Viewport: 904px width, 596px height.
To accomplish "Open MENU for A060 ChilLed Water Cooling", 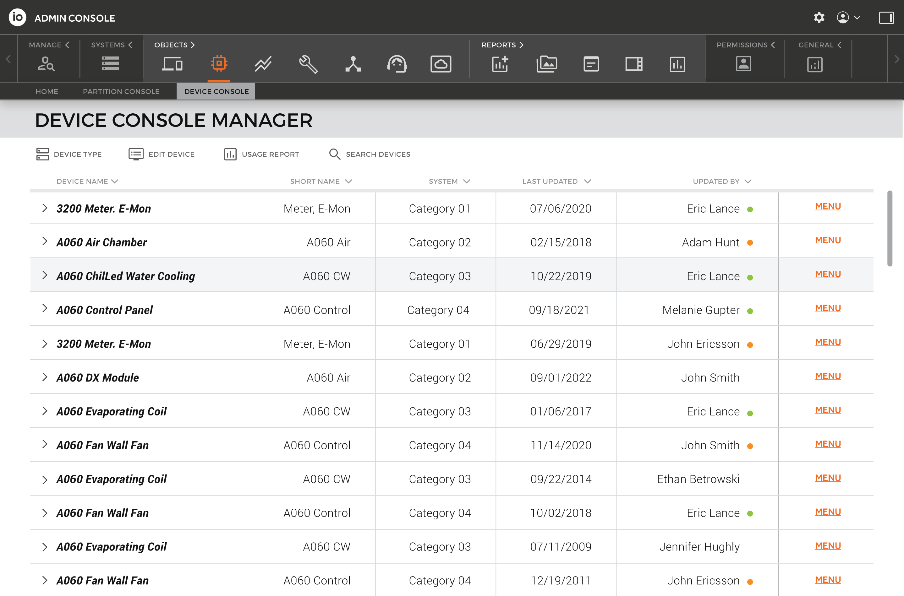I will [828, 274].
